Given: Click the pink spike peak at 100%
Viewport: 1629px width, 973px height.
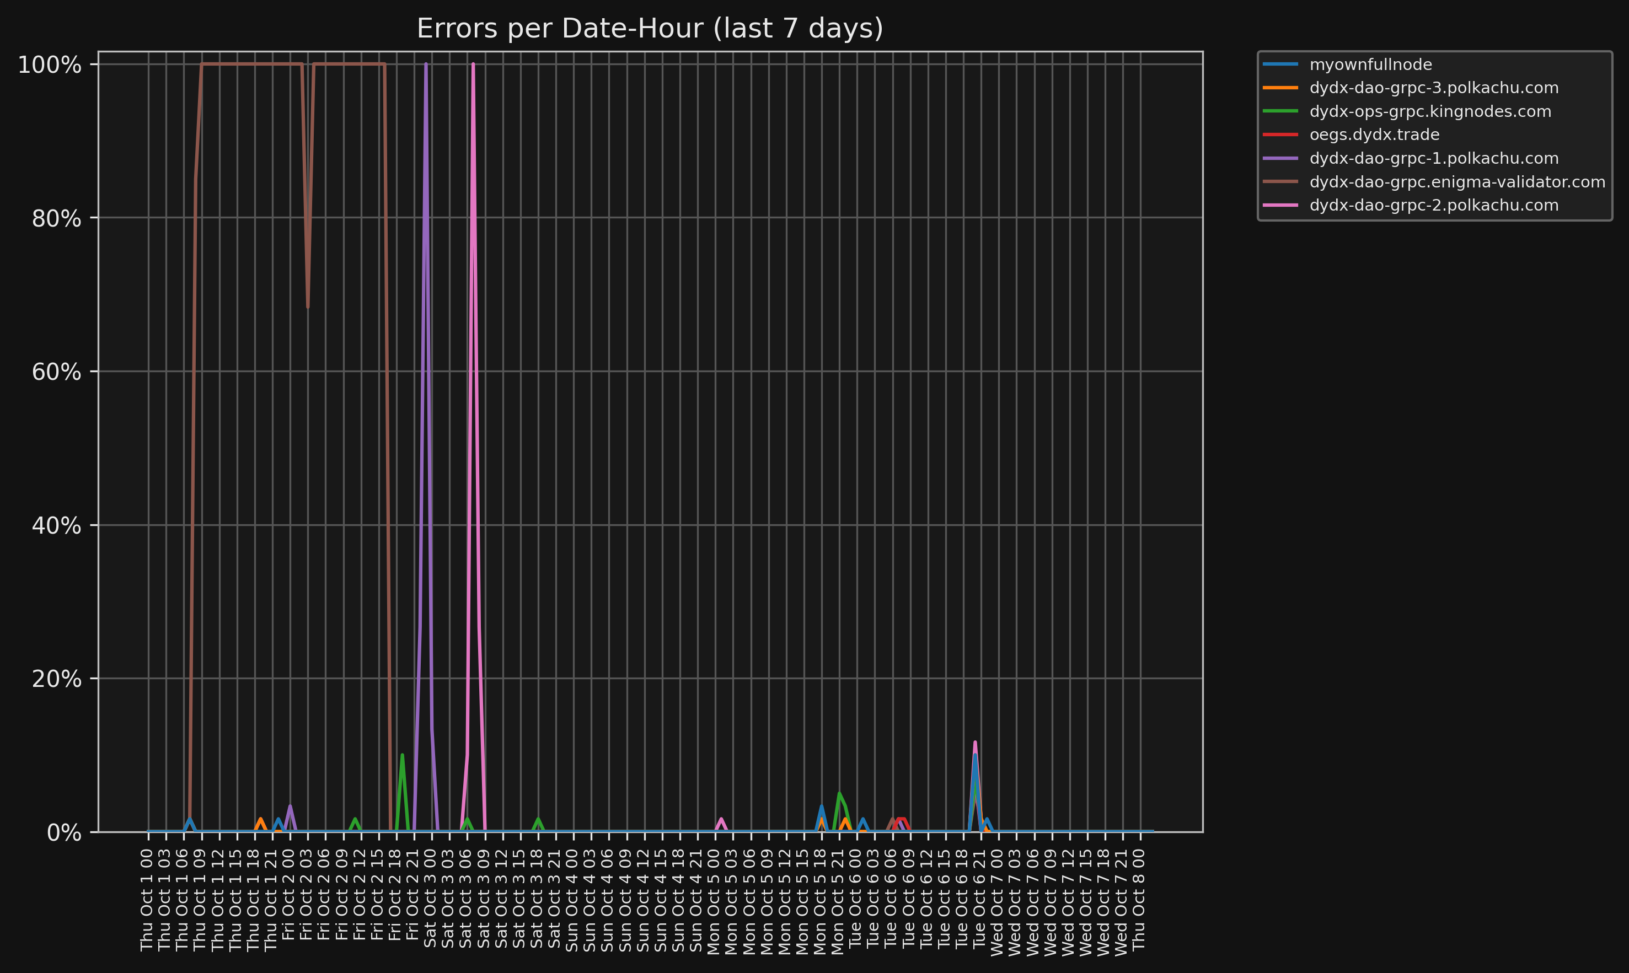Looking at the screenshot, I should [474, 64].
